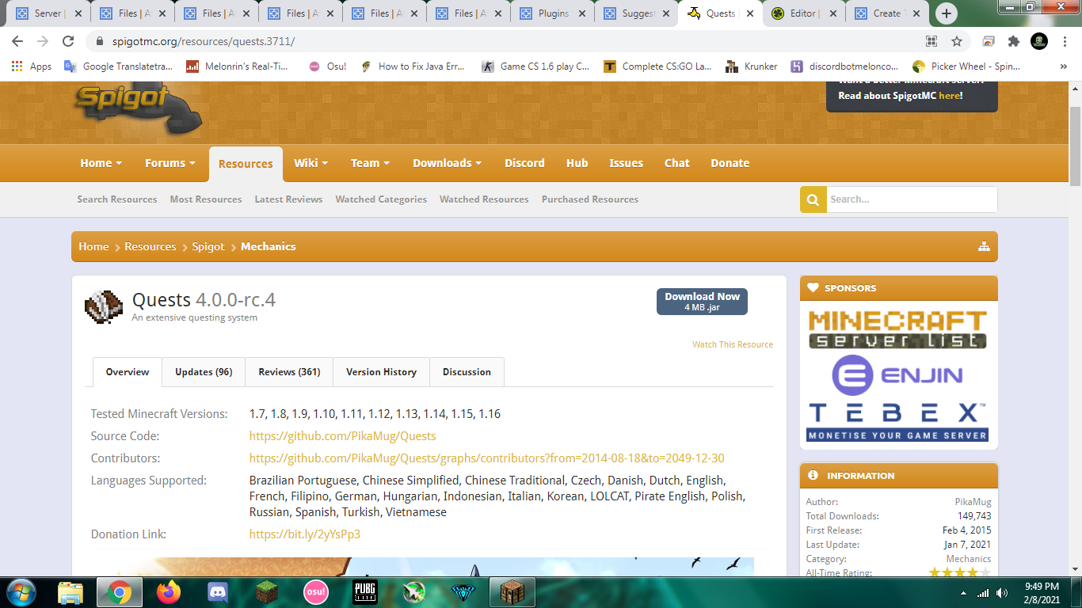1082x608 pixels.
Task: Expand the Downloads navigation dropdown
Action: 448,163
